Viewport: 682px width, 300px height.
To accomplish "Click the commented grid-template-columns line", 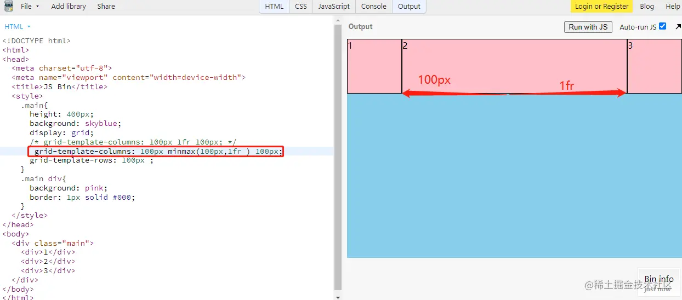I will [133, 142].
